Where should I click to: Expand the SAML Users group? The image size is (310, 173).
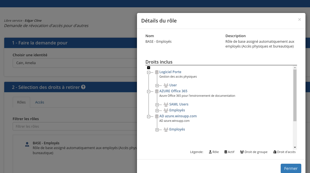point(157,105)
